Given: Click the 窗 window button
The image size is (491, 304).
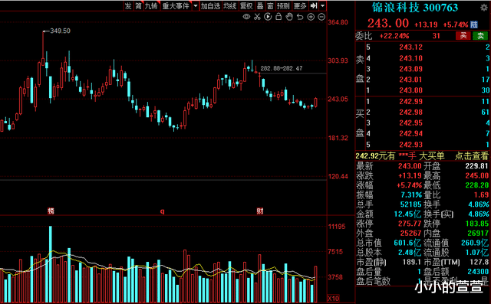Looking at the screenshot, I should 270,5.
